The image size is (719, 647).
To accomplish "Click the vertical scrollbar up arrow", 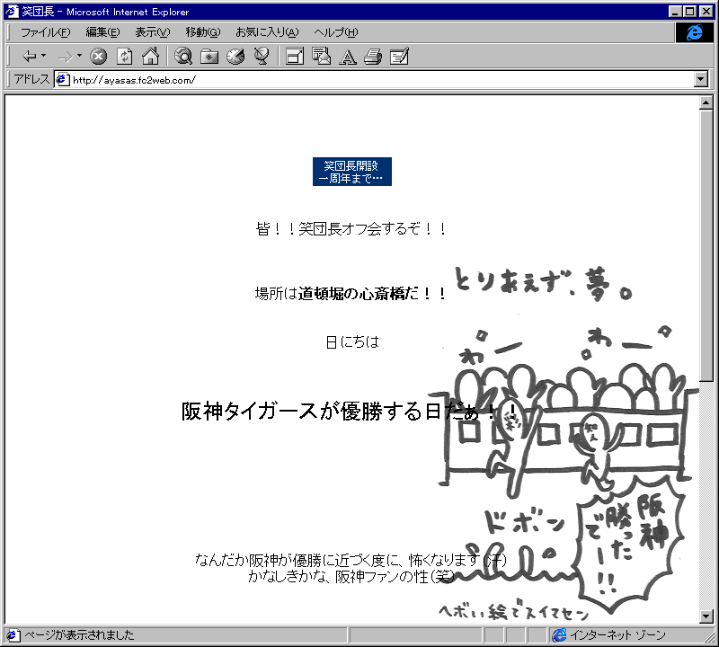I will pos(706,102).
